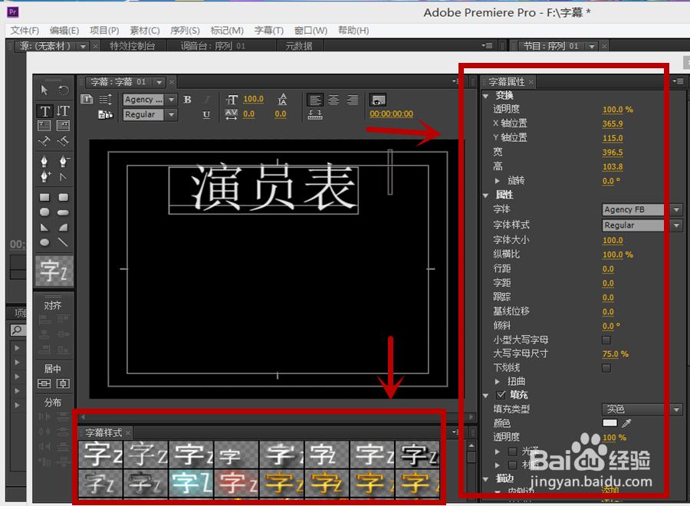Screen dimensions: 690x506
Task: Select the Path Type tool
Action: (44, 141)
